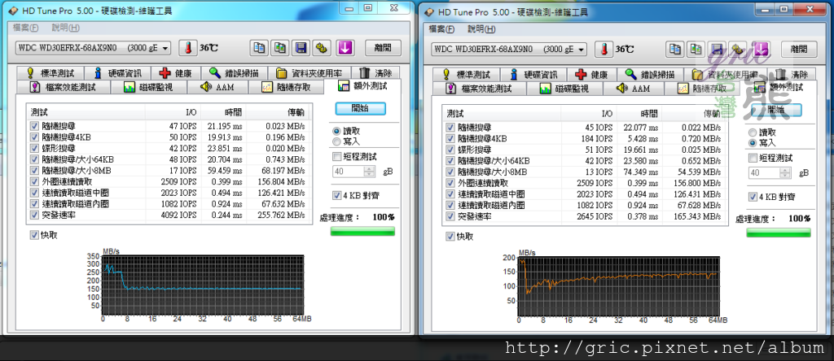This screenshot has width=834, height=361.
Task: Click green progress bar in left window
Action: point(362,230)
